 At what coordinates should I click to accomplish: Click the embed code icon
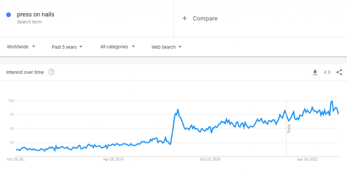327,72
